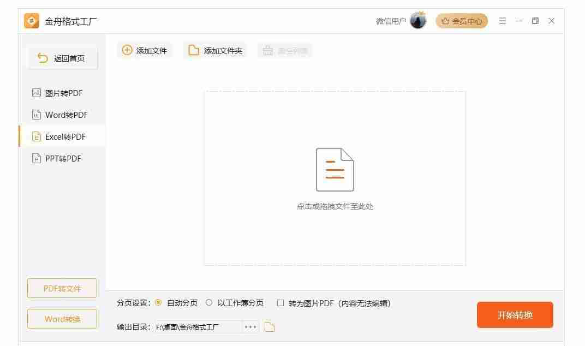
Task: Click the 金舟格式工厂 app logo icon
Action: [32, 21]
